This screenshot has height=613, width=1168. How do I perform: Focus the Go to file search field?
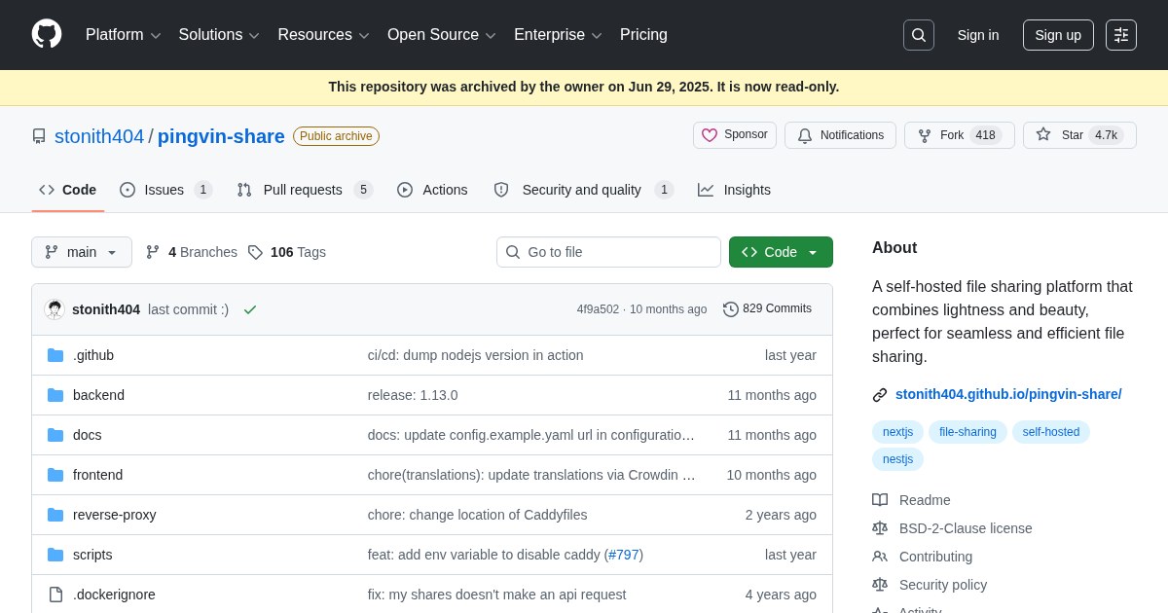(608, 252)
